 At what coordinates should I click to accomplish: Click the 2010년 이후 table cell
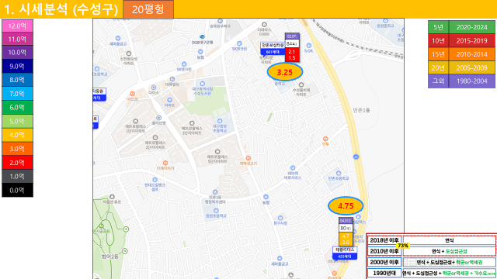(384, 251)
